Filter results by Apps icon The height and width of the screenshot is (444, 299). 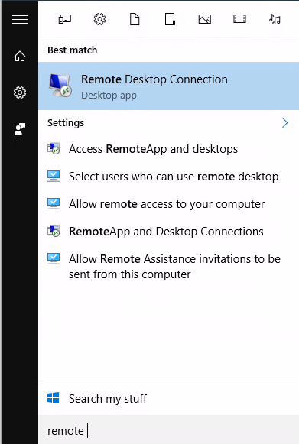click(65, 19)
